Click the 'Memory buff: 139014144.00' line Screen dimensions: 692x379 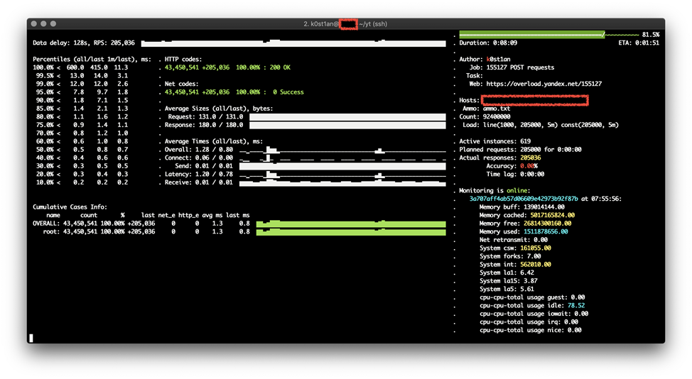[x=522, y=207]
